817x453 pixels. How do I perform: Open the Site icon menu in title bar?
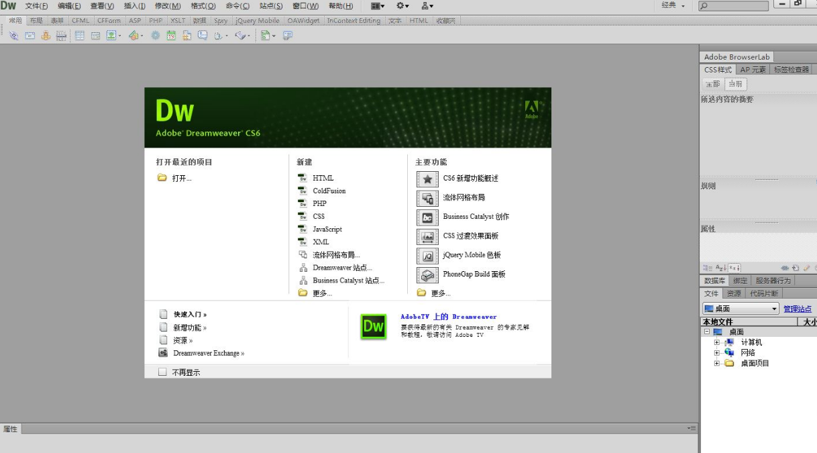click(x=427, y=5)
